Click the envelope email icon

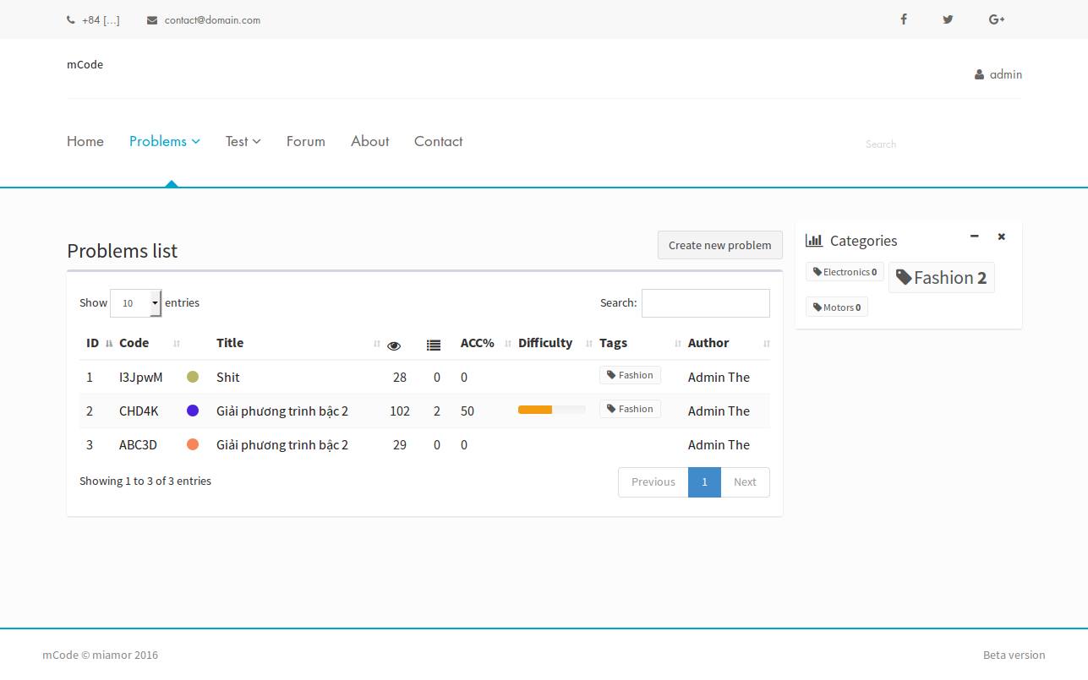click(152, 20)
